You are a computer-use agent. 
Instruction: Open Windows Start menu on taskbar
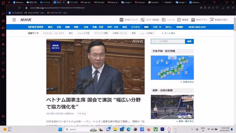pos(60,129)
